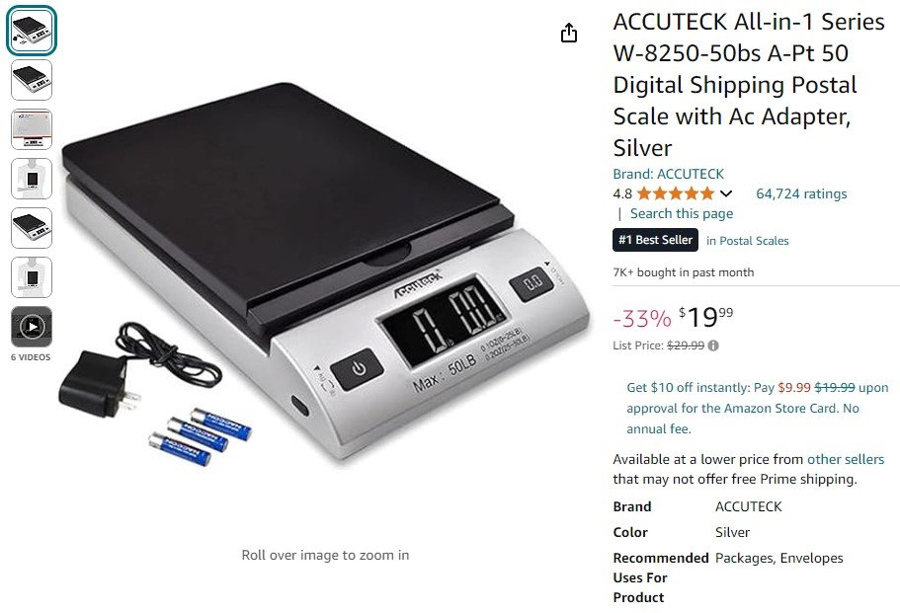Open the other sellers link
This screenshot has width=900, height=613.
846,459
